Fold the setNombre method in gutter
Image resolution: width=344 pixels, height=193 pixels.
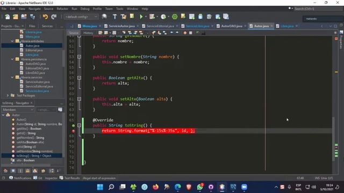(79, 57)
